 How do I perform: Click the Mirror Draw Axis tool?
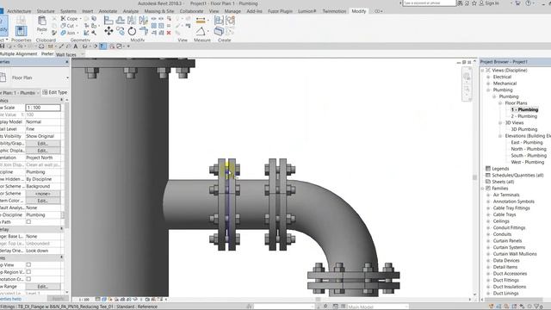144,21
